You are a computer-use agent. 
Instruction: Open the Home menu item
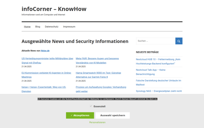[27, 27]
